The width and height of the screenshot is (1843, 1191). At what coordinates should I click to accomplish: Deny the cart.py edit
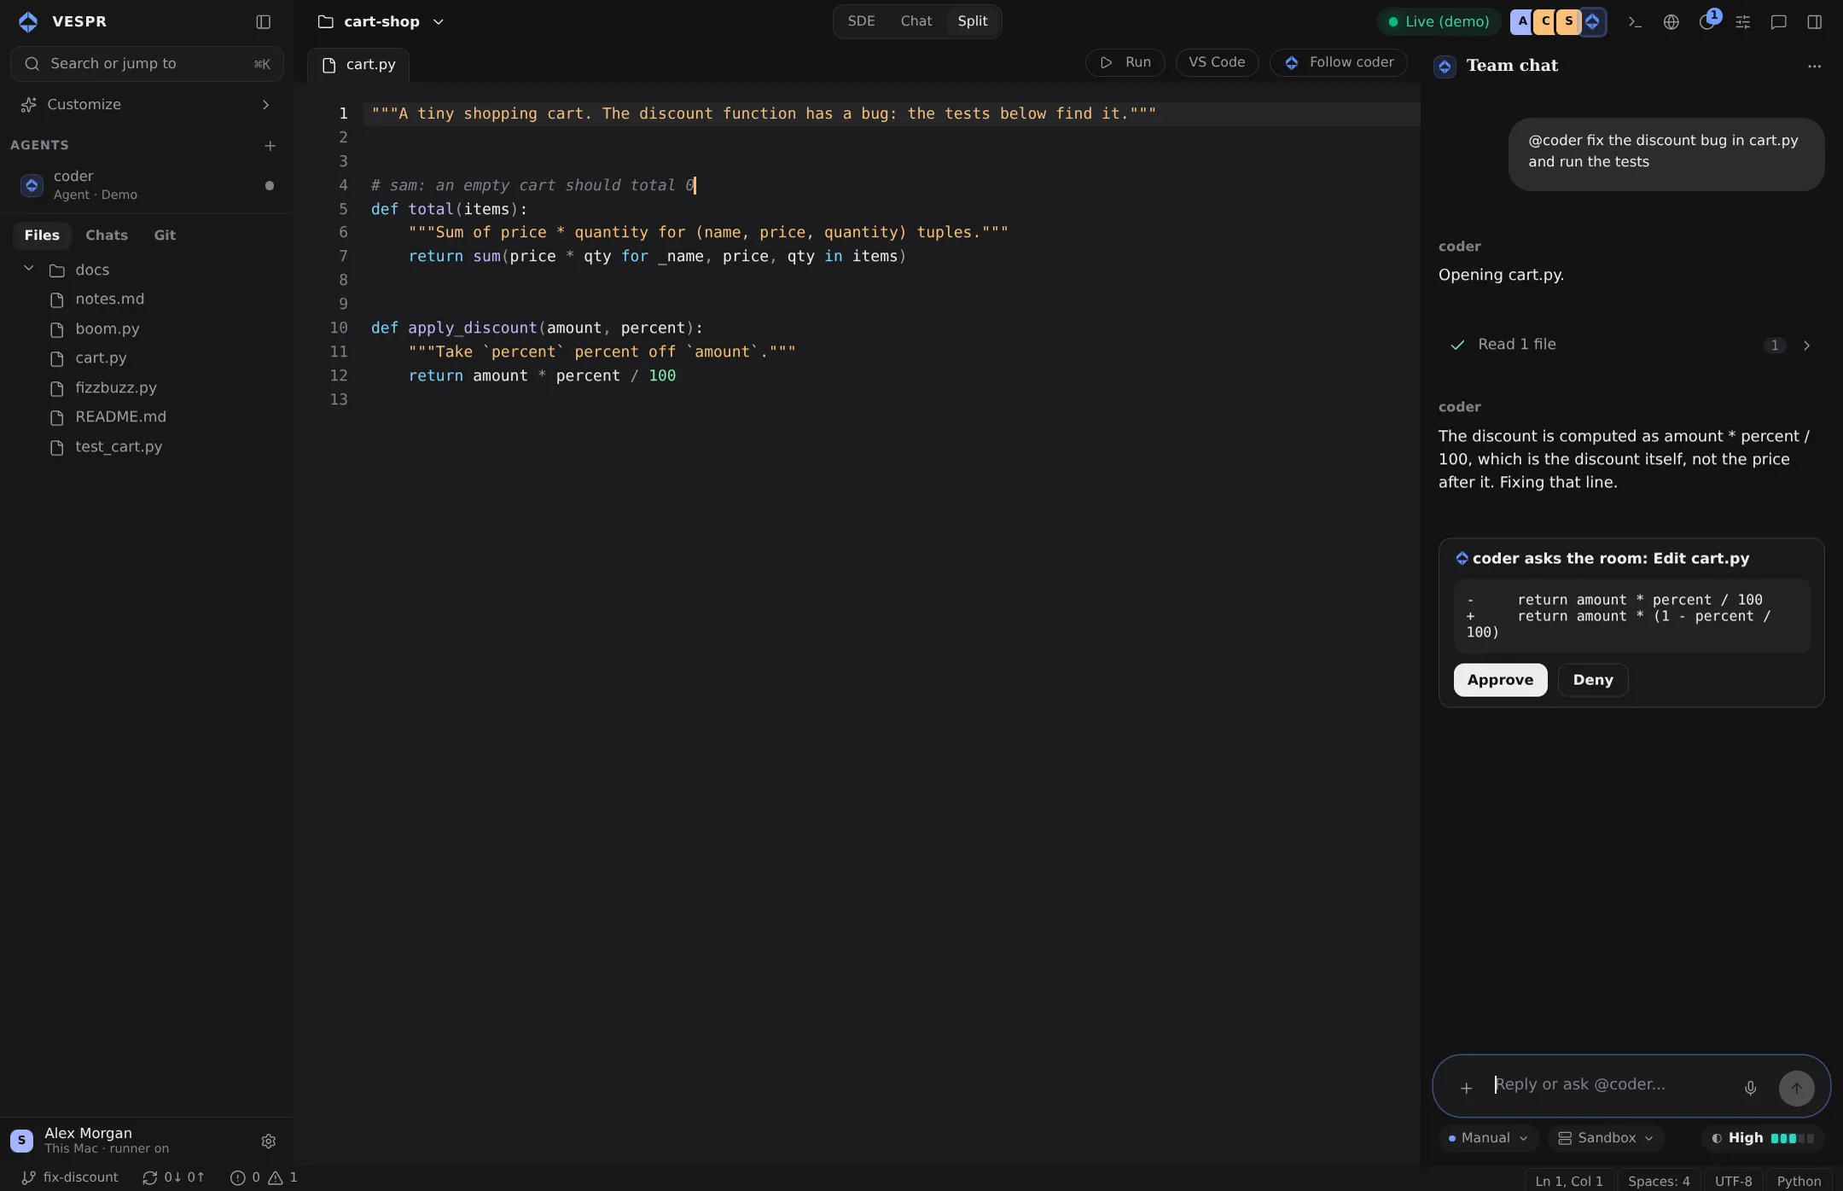1593,680
